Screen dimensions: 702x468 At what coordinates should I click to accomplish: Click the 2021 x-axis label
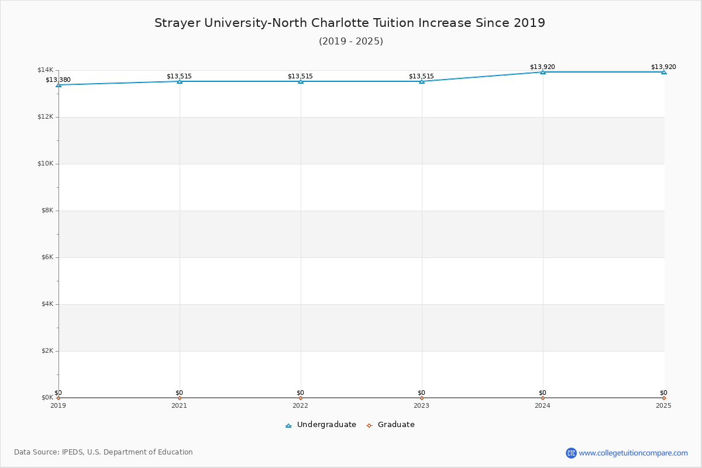pyautogui.click(x=180, y=405)
